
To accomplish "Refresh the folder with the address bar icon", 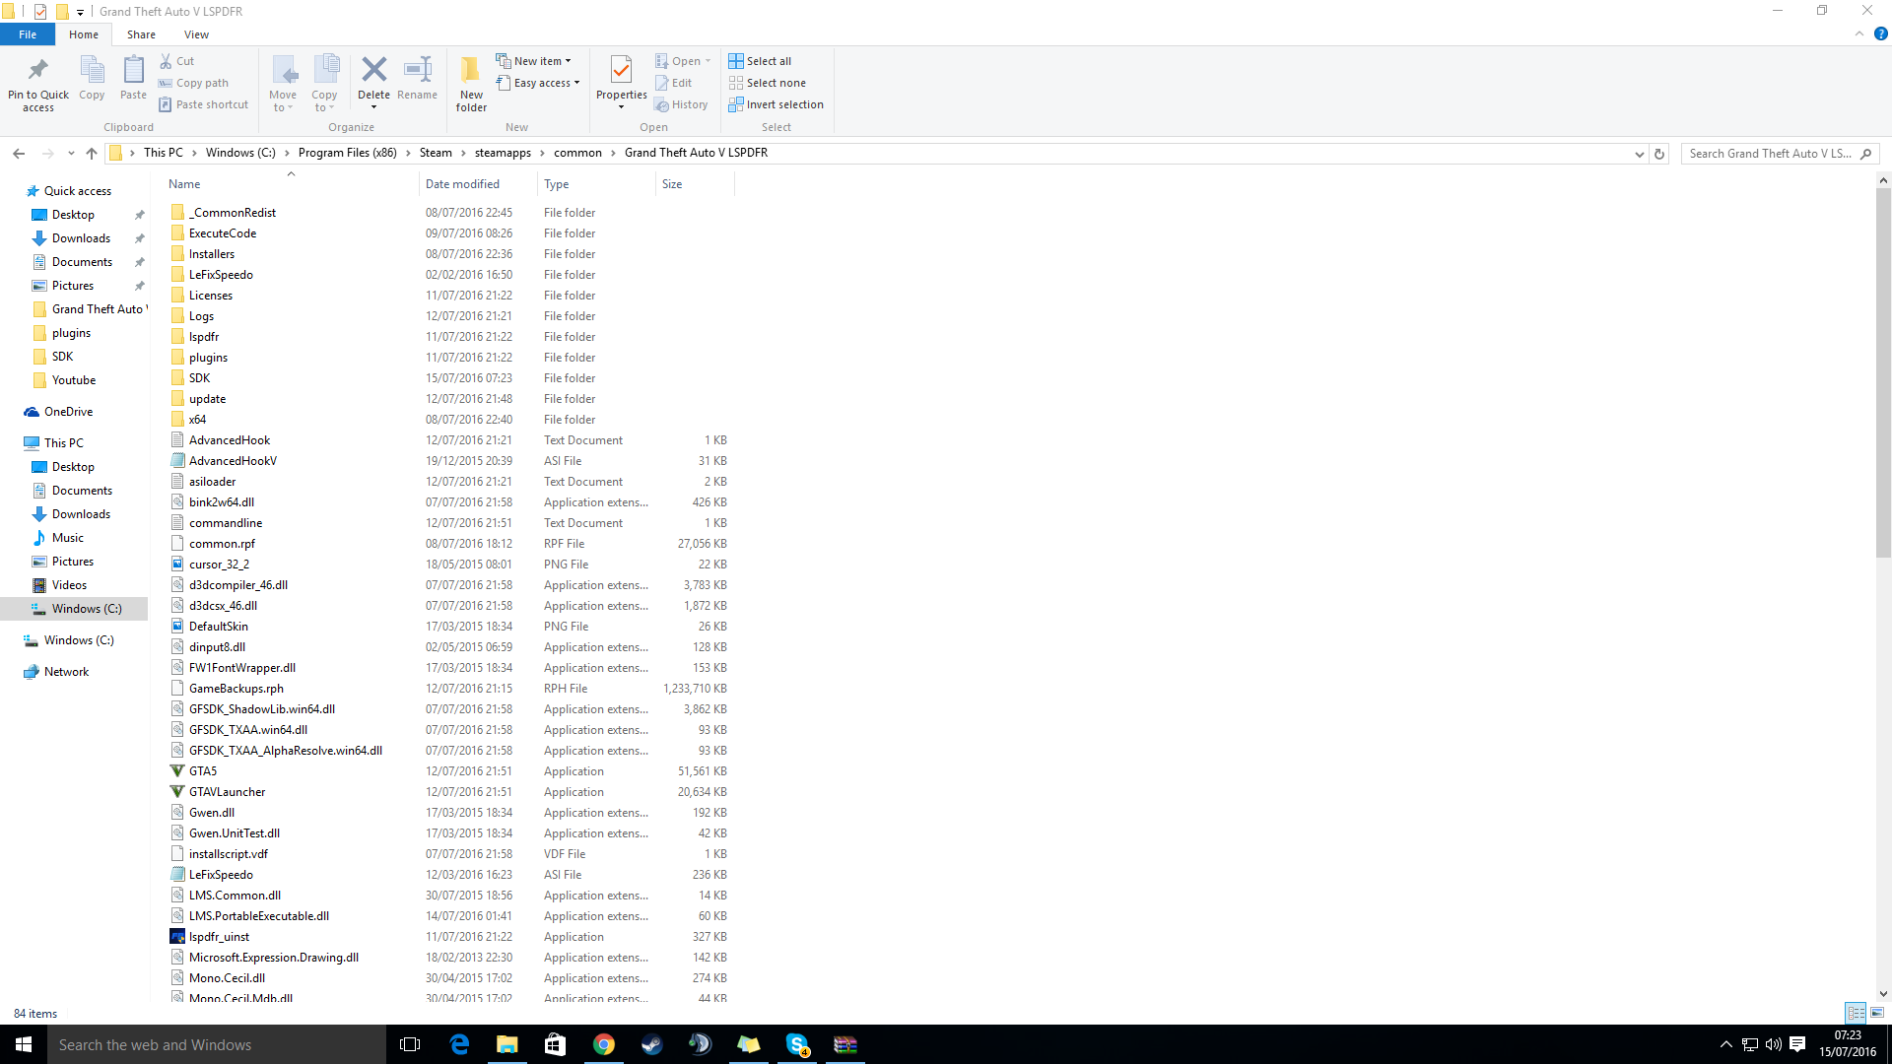I will click(1659, 154).
